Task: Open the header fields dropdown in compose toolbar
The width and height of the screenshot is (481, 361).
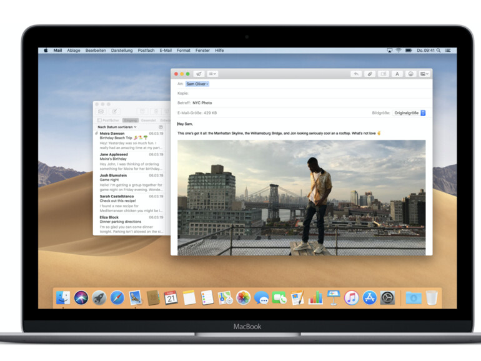Action: tap(212, 74)
